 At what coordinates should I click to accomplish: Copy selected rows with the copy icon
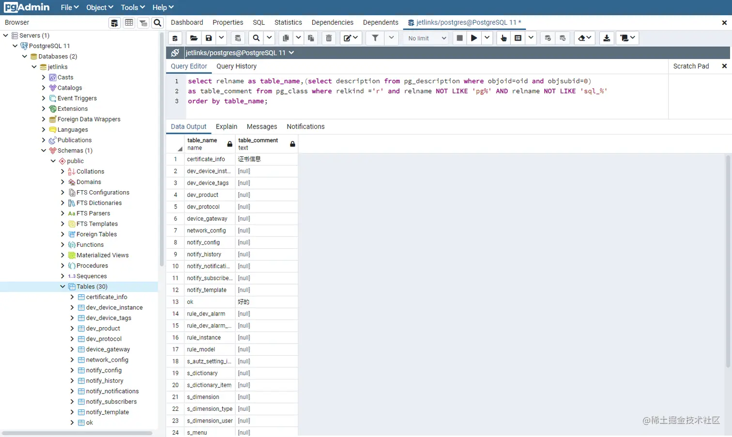(x=286, y=38)
